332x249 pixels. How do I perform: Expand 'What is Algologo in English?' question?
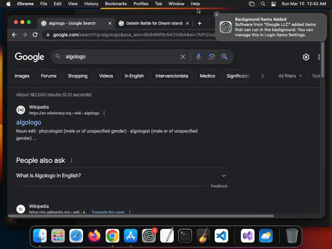pos(122,176)
